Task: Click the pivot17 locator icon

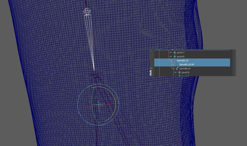Action: [175, 53]
